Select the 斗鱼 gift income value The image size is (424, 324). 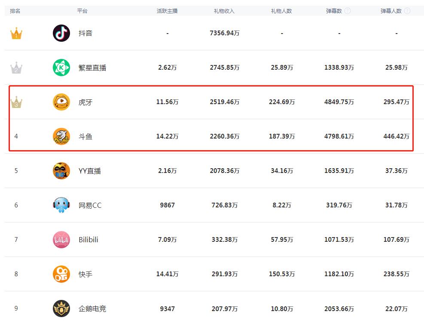(225, 136)
